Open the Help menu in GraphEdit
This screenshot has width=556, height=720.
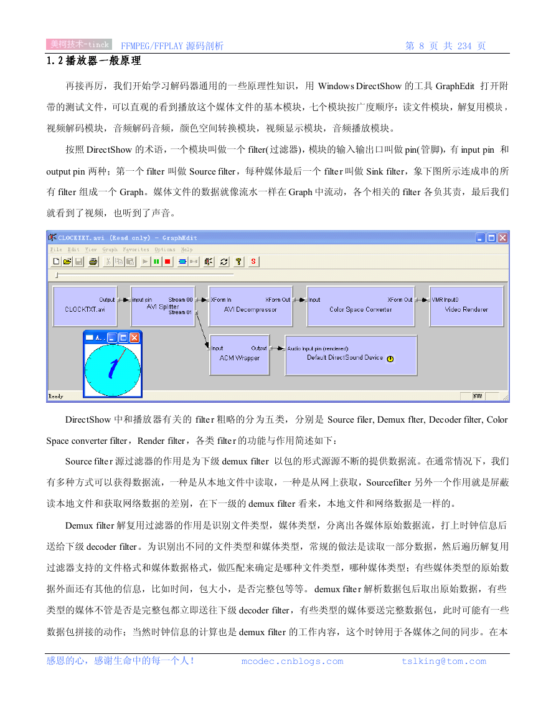tap(186, 249)
